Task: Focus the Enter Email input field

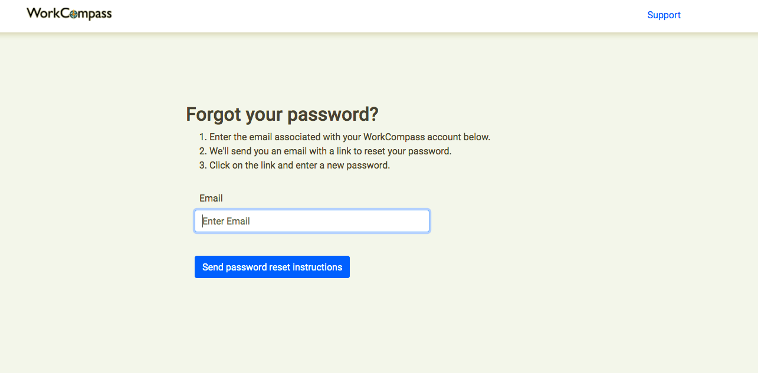Action: tap(311, 221)
